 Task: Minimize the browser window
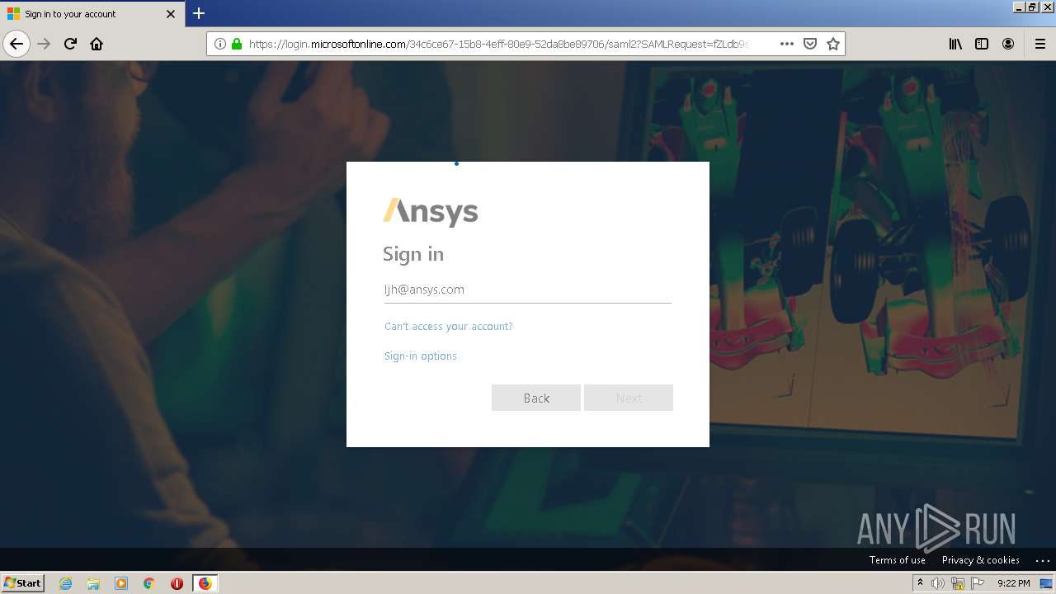tap(1019, 7)
